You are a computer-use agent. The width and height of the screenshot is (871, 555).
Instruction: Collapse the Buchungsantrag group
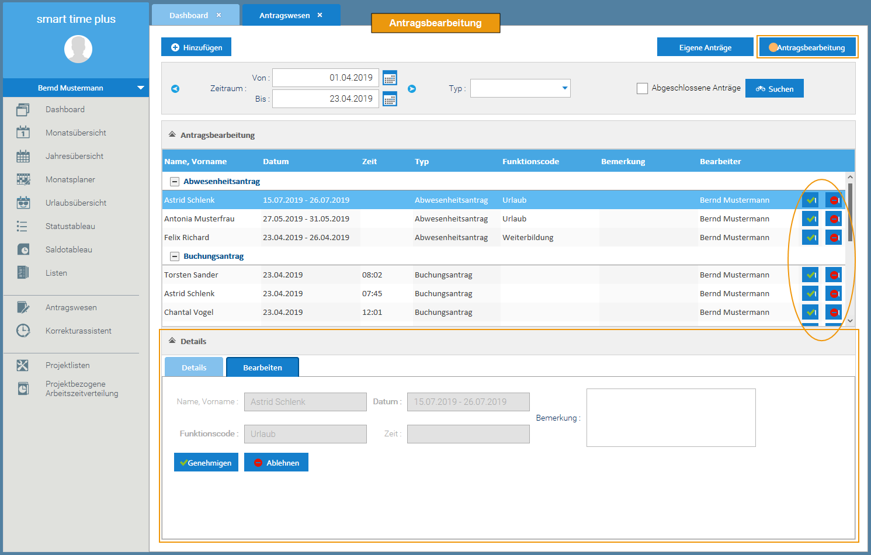point(174,256)
